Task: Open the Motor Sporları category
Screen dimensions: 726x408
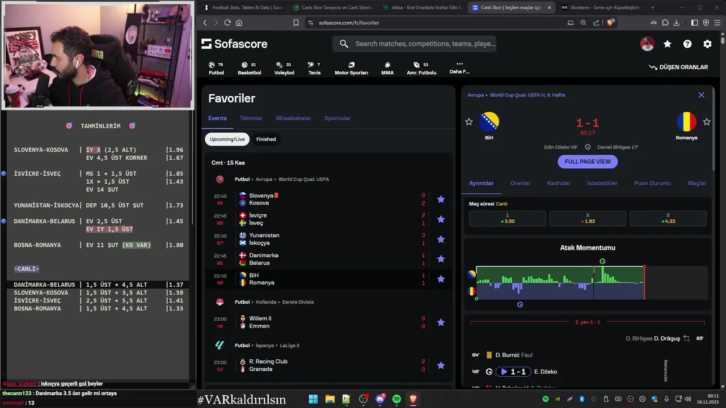Action: (x=351, y=68)
